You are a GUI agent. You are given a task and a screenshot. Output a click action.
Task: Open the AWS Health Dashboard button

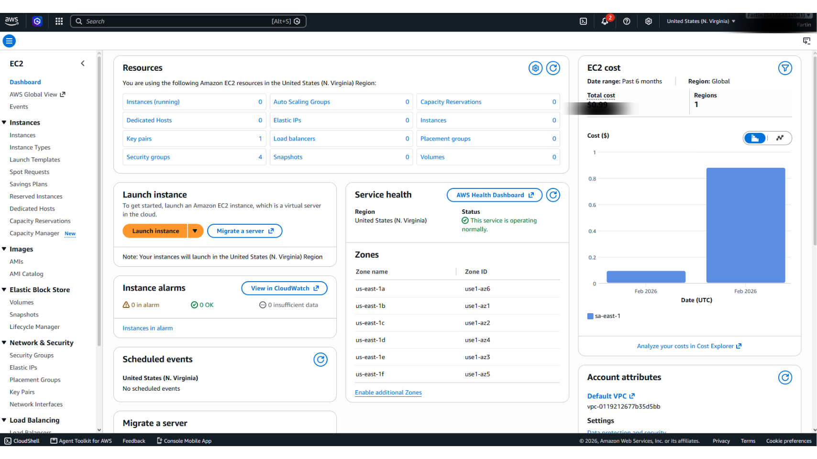pyautogui.click(x=495, y=195)
